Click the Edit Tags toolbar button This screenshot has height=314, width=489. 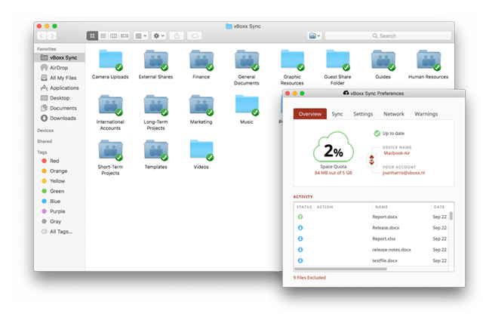click(x=195, y=35)
